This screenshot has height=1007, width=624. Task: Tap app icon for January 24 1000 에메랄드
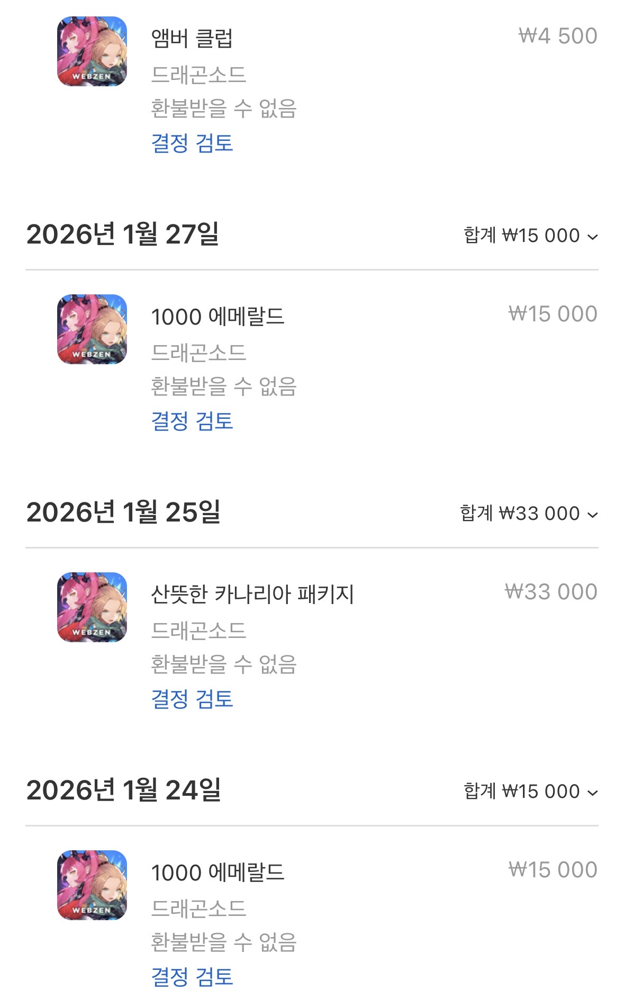click(x=92, y=885)
